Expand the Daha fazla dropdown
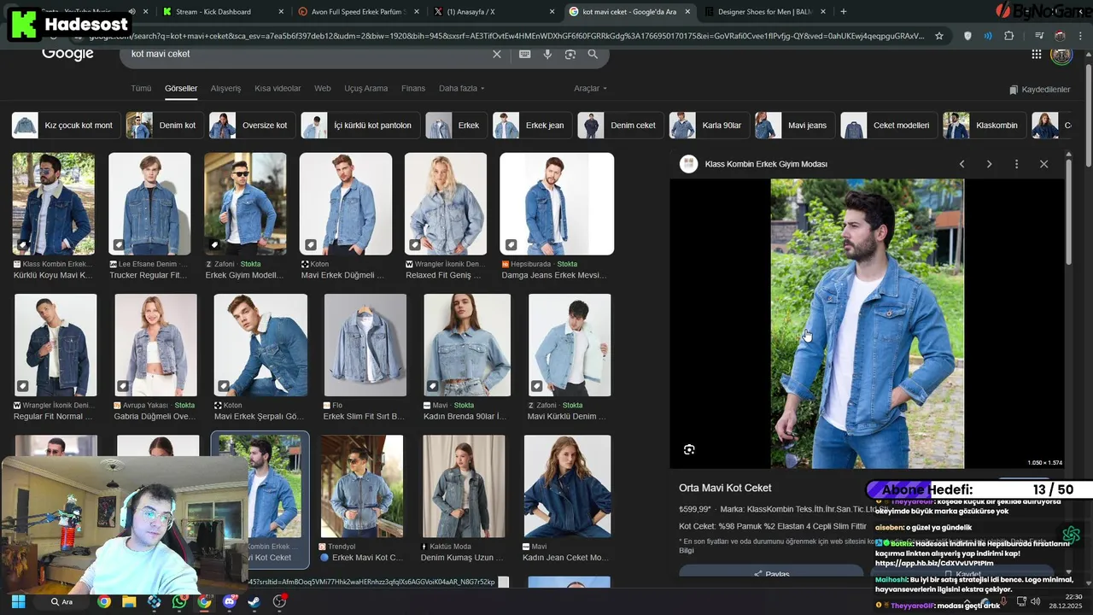 click(461, 89)
